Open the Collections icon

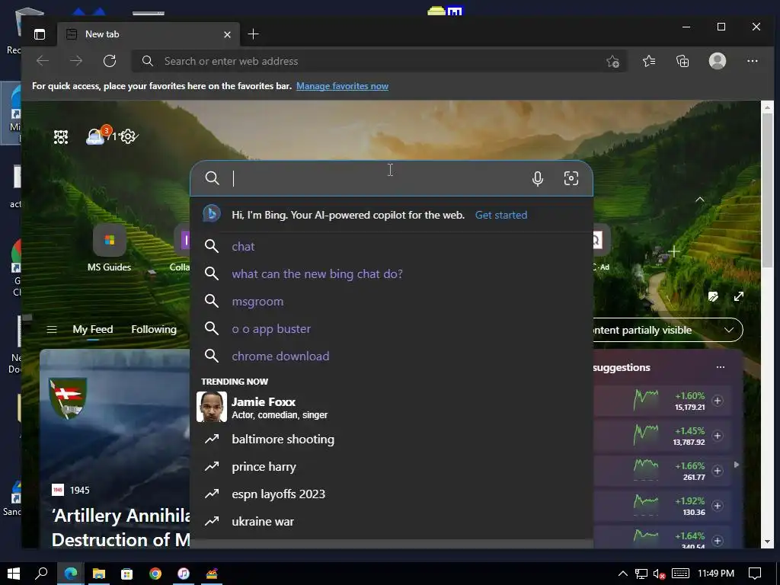[682, 61]
